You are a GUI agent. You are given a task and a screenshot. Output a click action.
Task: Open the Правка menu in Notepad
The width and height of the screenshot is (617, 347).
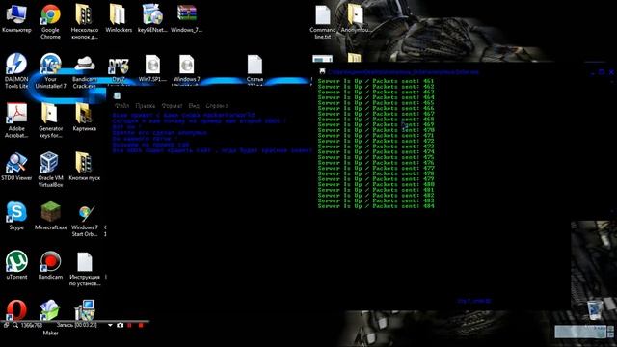(146, 106)
